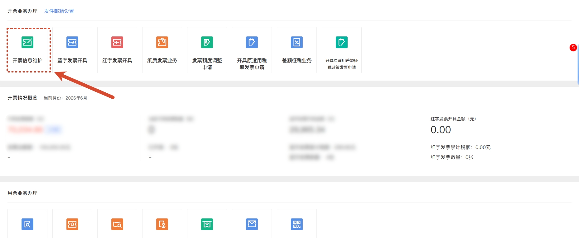The height and width of the screenshot is (238, 579).
Task: Open 开具原适用税率发票申请 icon
Action: tap(252, 42)
